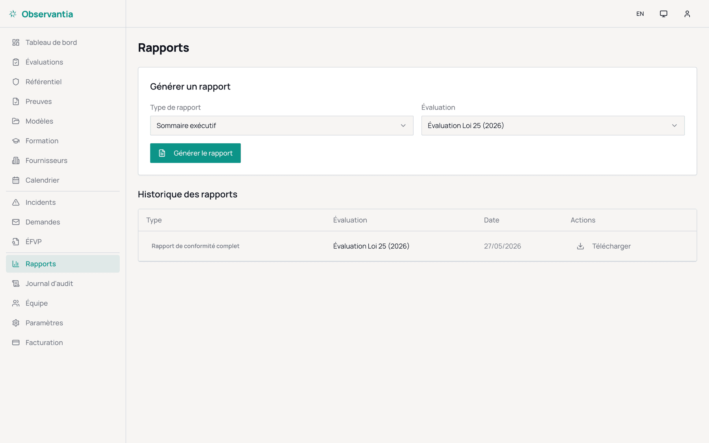This screenshot has height=443, width=709.
Task: Click 'Rapport de conformité complet' cell
Action: point(195,246)
